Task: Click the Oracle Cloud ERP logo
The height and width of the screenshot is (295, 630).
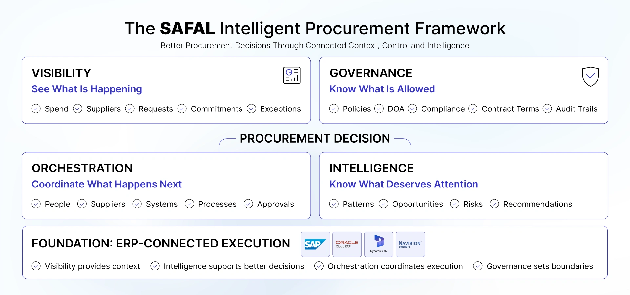Action: (347, 244)
